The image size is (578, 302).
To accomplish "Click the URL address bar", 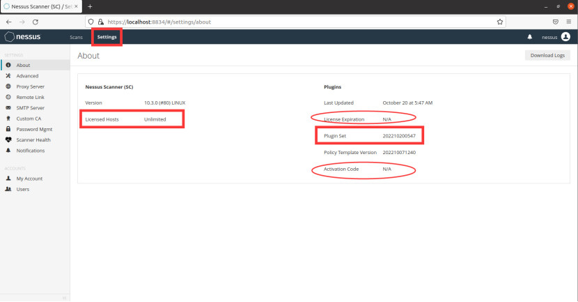I will tap(295, 22).
